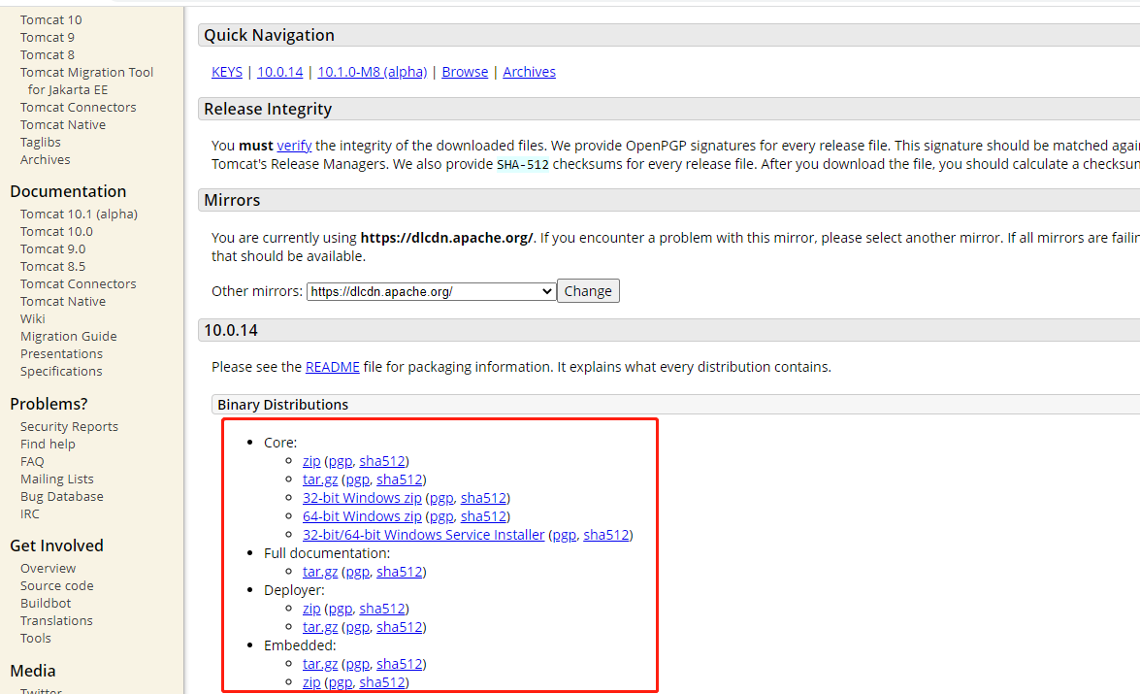Viewport: 1140px width, 694px height.
Task: Download the Deployer tar.gz
Action: pos(320,627)
